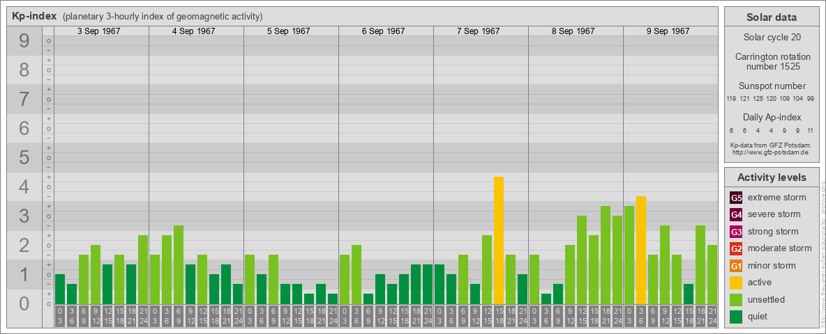Click the 'extreme storm' legend label
This screenshot has height=334, width=826.
(777, 198)
